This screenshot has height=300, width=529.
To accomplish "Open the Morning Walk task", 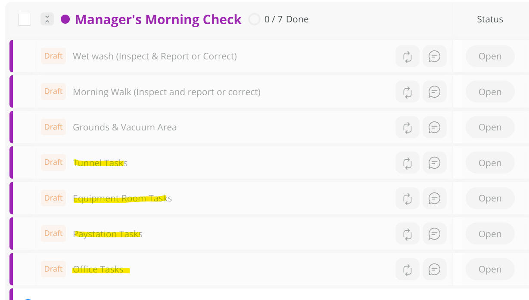I will click(166, 92).
